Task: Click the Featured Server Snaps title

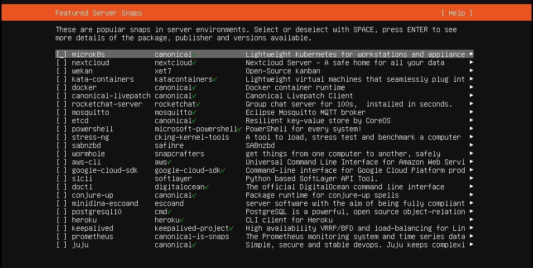Action: (x=98, y=13)
